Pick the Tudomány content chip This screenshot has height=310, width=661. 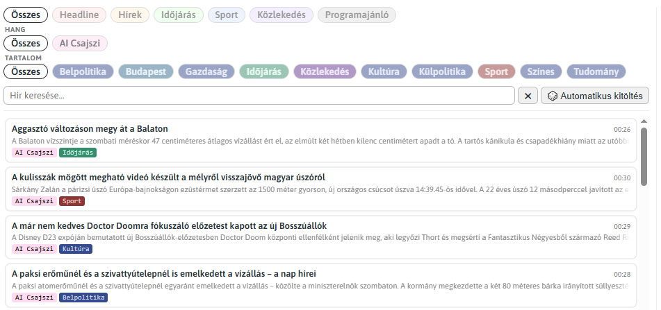point(596,71)
